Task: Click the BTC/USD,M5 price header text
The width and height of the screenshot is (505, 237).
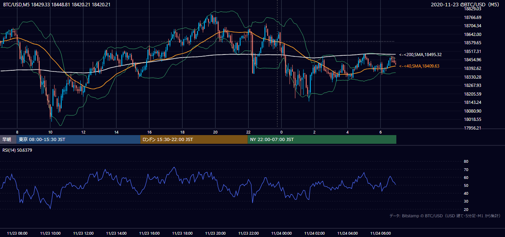Action: pyautogui.click(x=57, y=4)
